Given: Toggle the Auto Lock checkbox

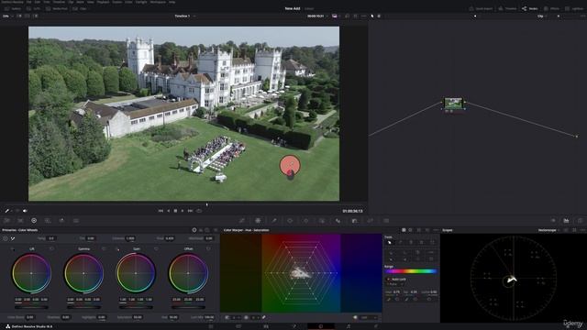Looking at the screenshot, I should [388, 279].
